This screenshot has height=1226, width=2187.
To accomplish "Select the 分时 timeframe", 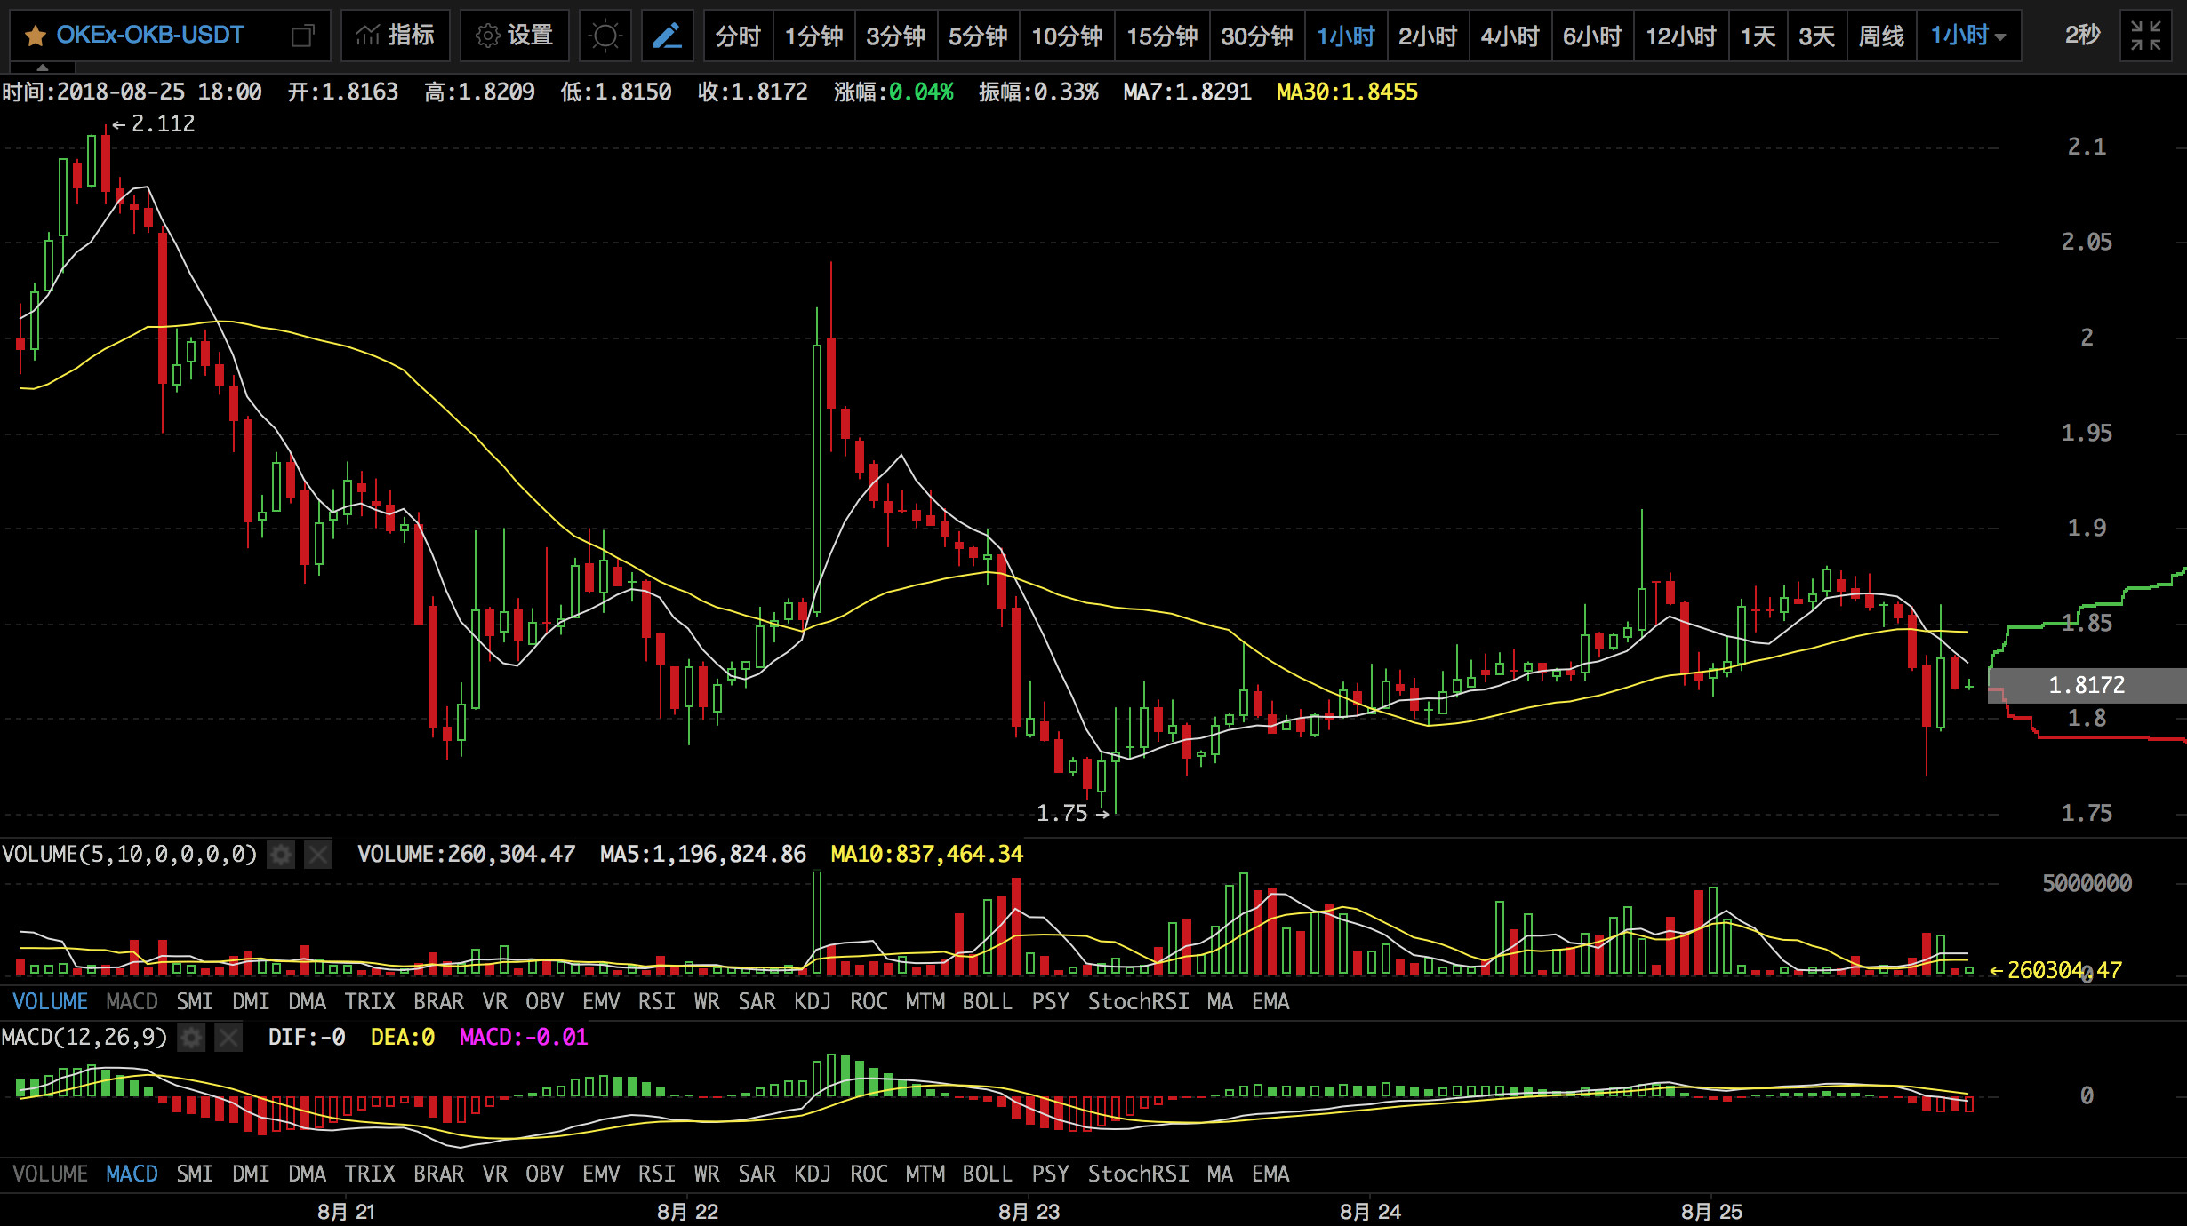I will point(739,36).
